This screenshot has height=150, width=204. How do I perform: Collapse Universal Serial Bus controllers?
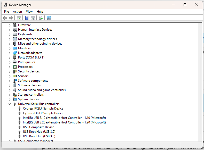click(10, 104)
